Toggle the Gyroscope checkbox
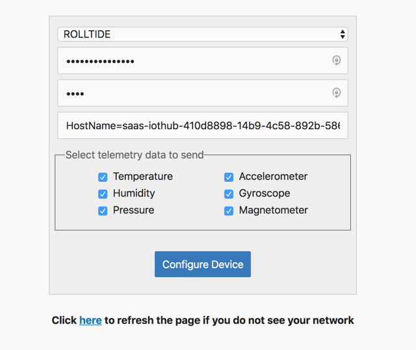Screen dimensions: 416x350 click(x=229, y=194)
